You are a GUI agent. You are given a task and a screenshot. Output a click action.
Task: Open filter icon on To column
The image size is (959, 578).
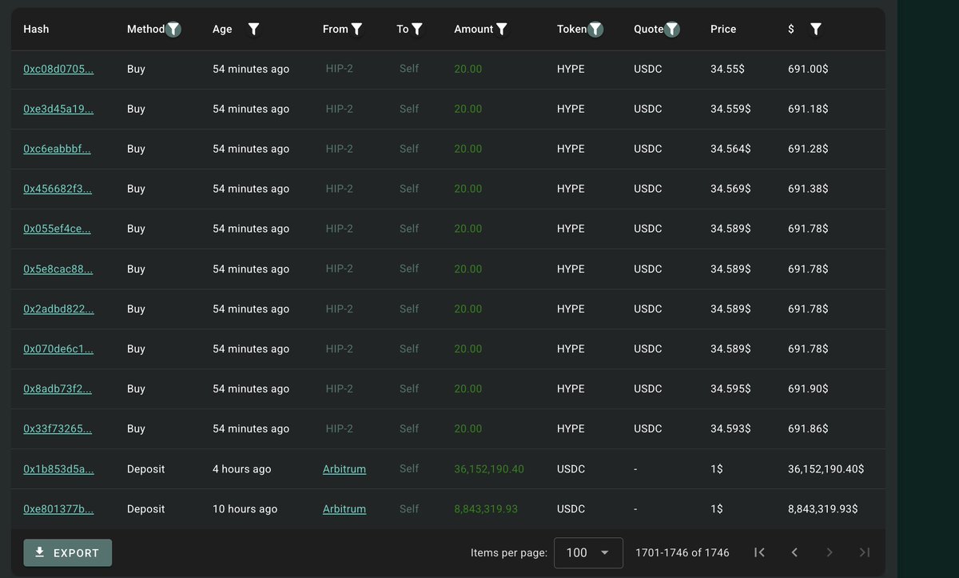416,29
